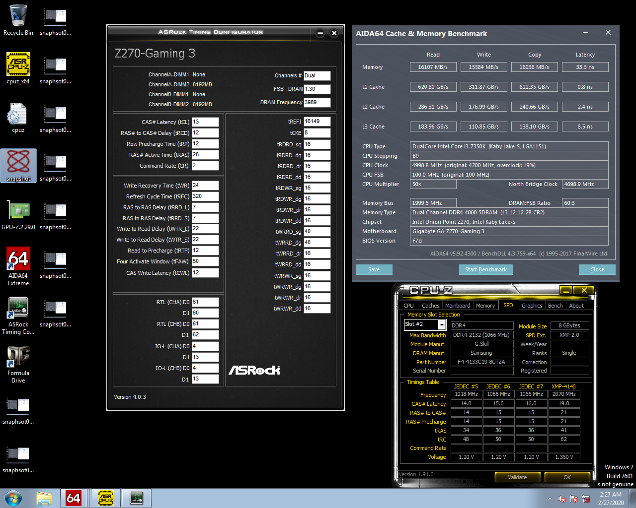The height and width of the screenshot is (508, 636).
Task: Select the cpuz_x64 desktop icon
Action: click(18, 68)
